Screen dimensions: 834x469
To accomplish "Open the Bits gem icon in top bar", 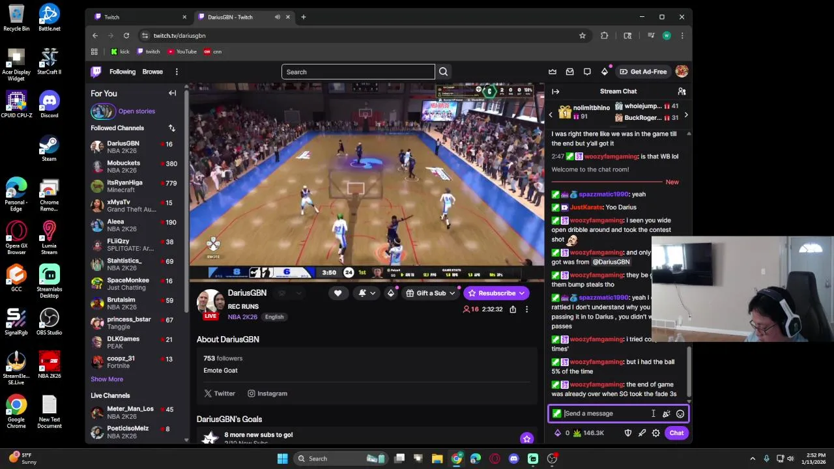I will 605,72.
